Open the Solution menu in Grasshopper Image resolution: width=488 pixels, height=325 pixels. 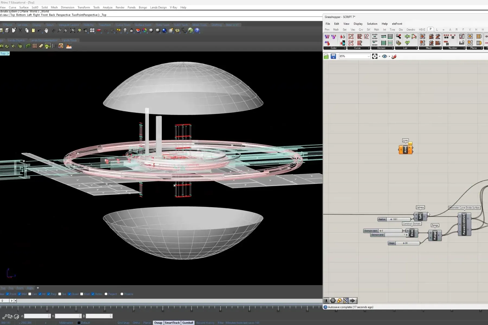tap(372, 24)
